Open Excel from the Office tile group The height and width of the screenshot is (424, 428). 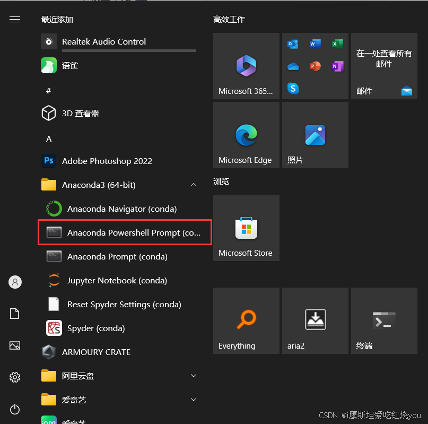[x=337, y=44]
